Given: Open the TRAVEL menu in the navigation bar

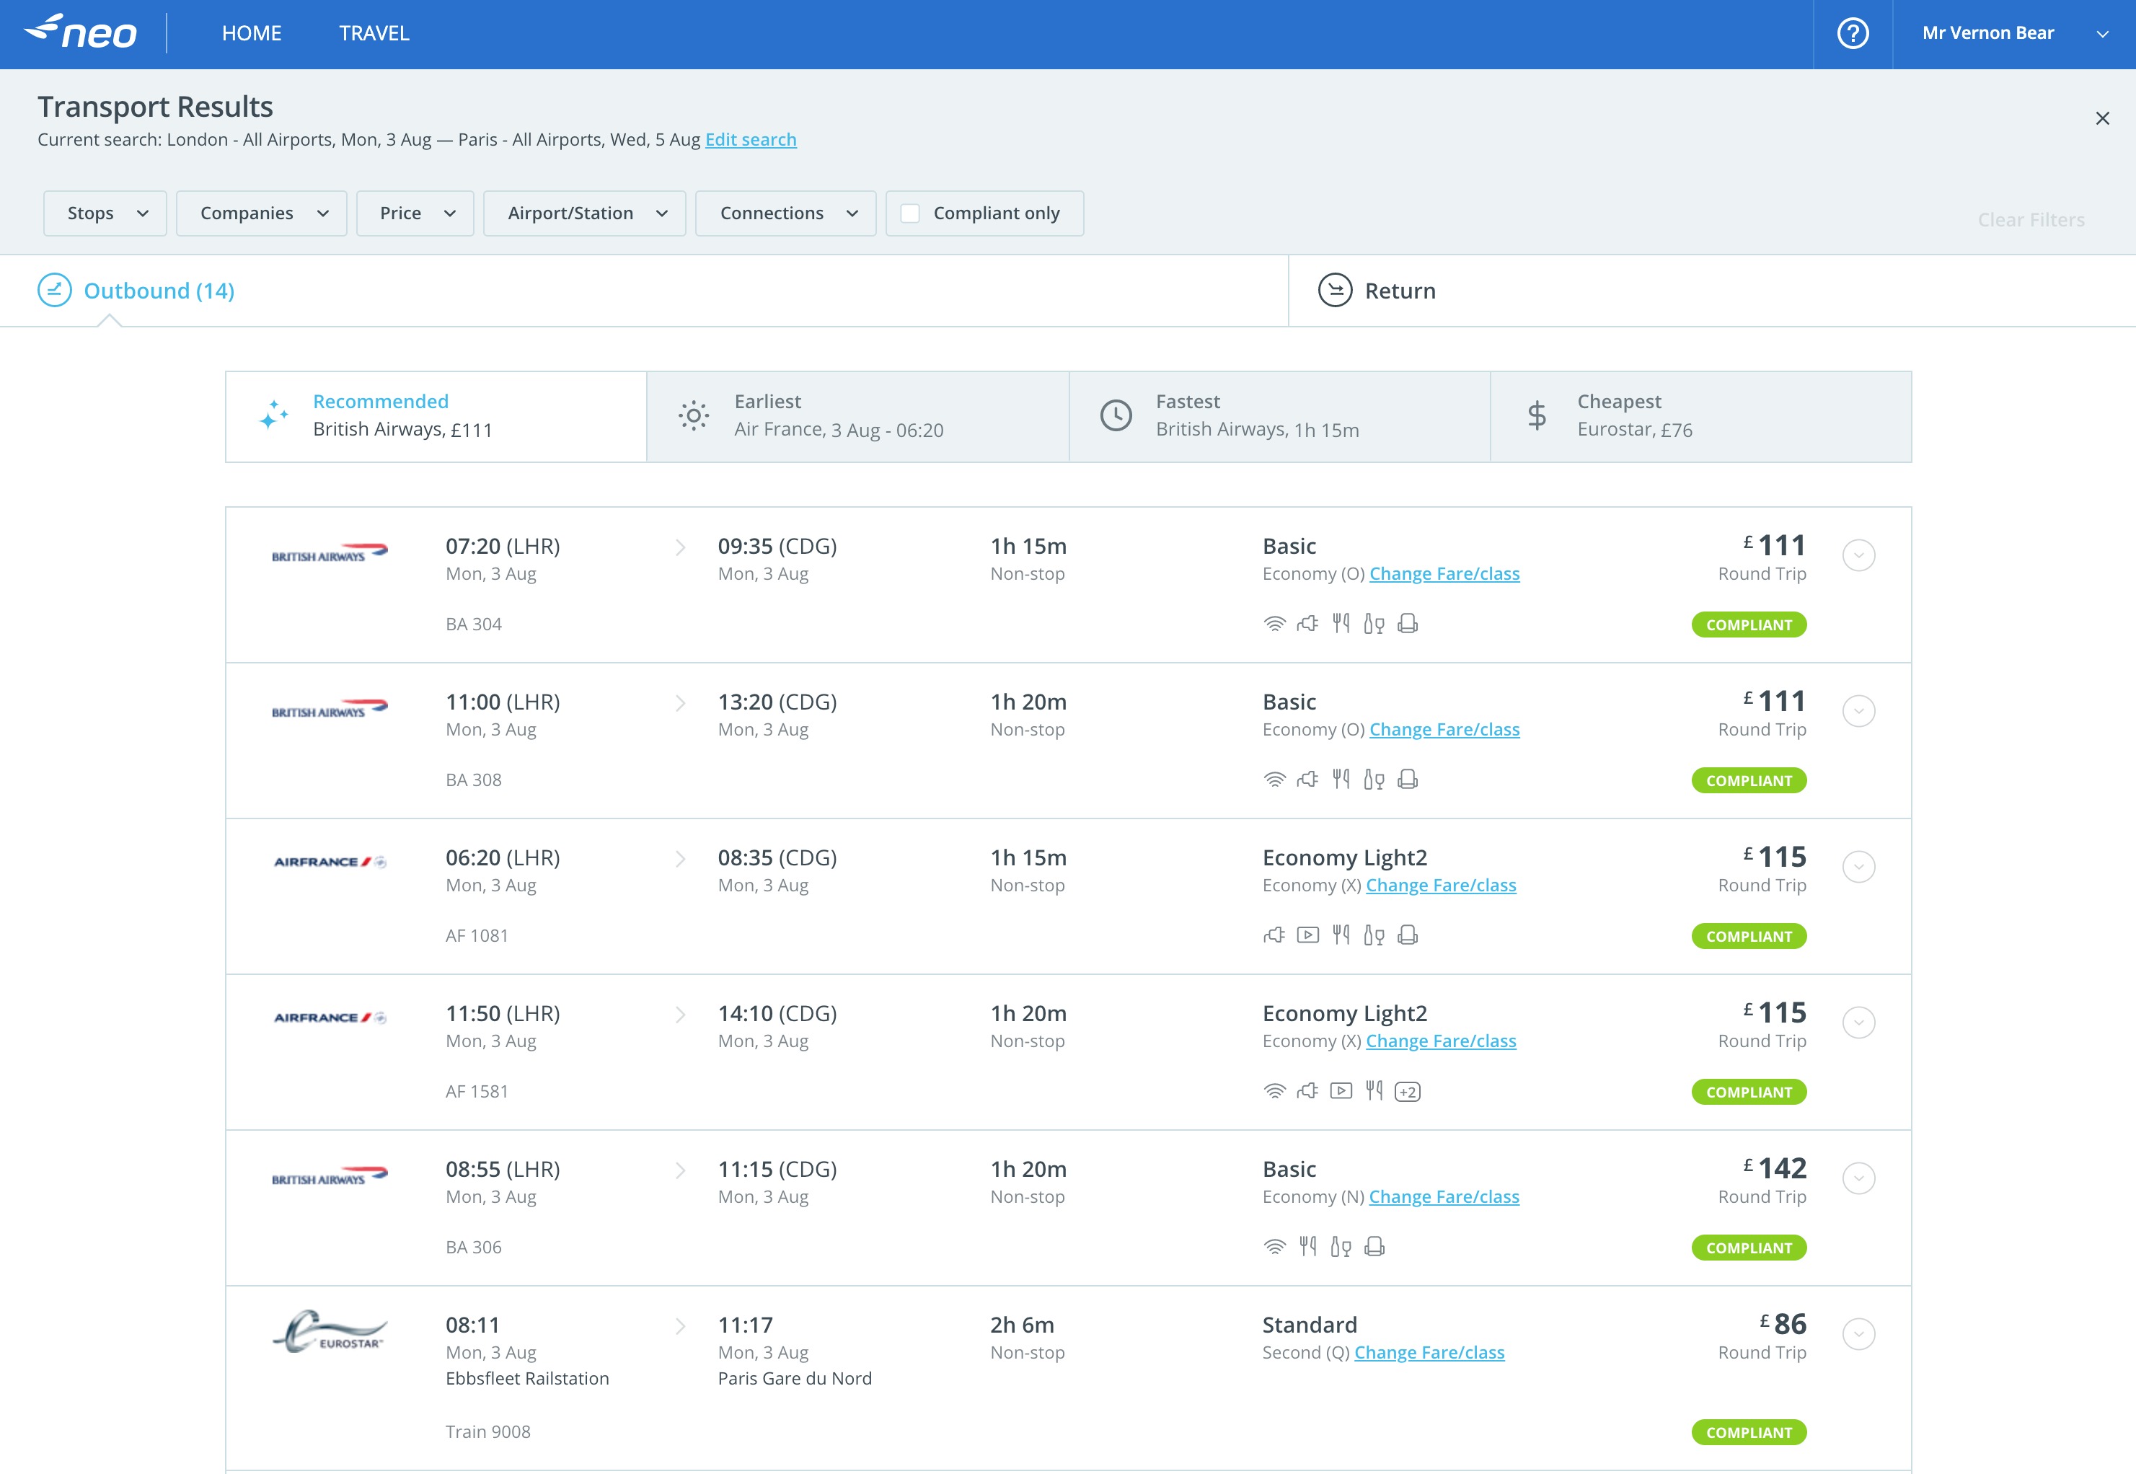Looking at the screenshot, I should click(373, 33).
